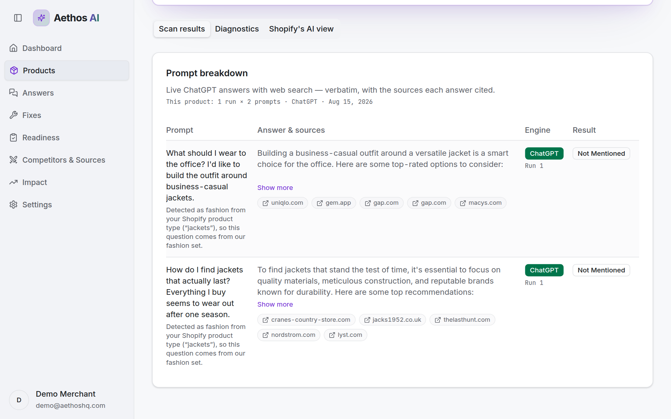Select Products in the sidebar
671x419 pixels.
67,71
